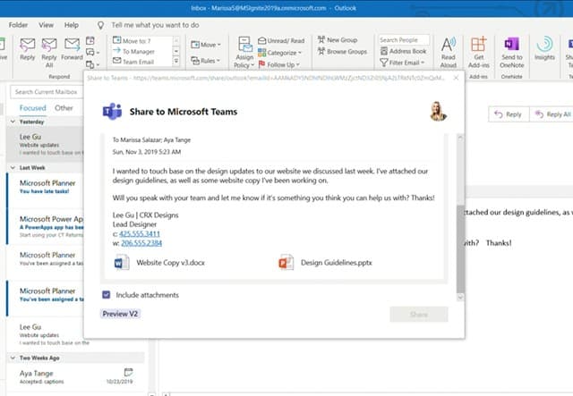Open Microsoft Planner 'You have late tasks!' email
Image resolution: width=573 pixels, height=396 pixels.
[46, 190]
